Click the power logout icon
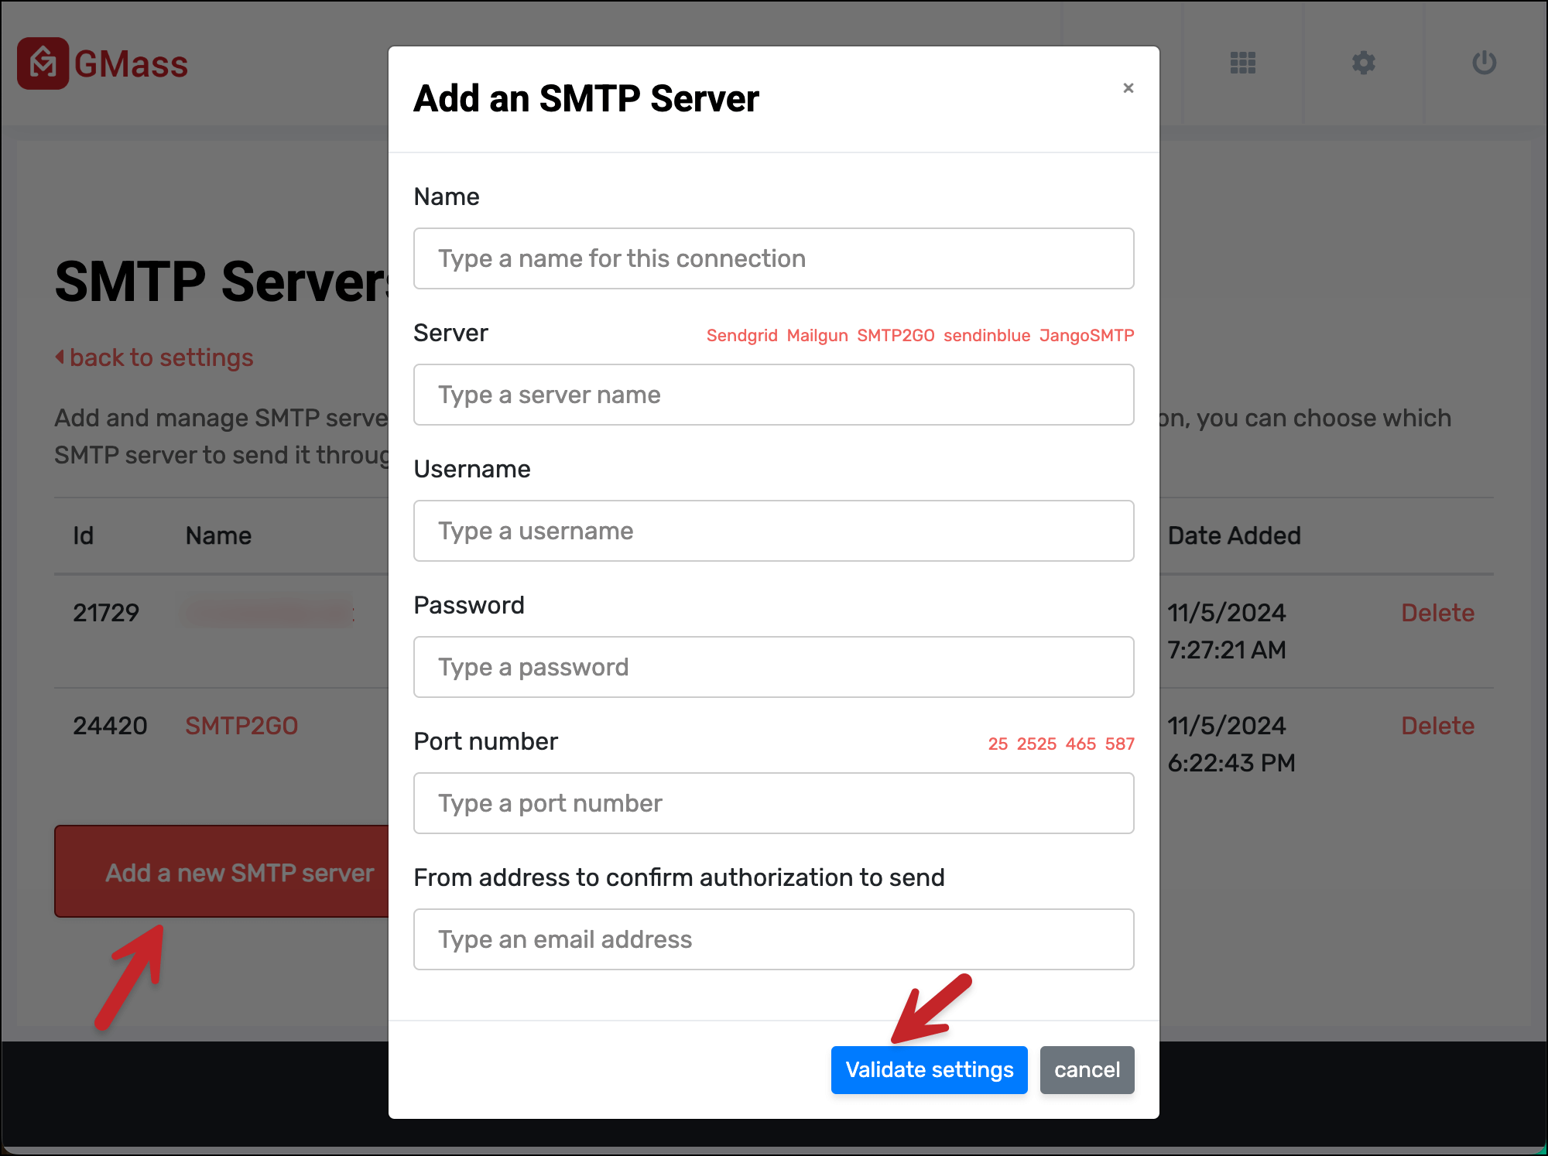 click(x=1484, y=63)
